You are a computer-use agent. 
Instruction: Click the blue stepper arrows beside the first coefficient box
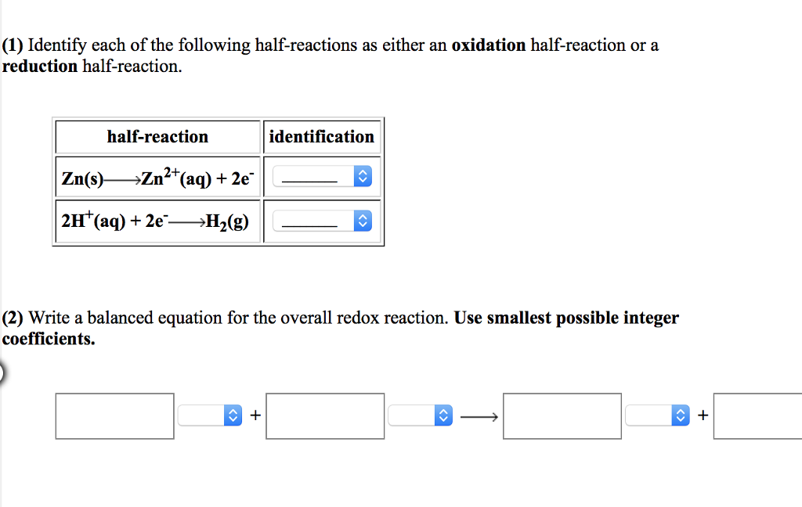click(x=231, y=415)
